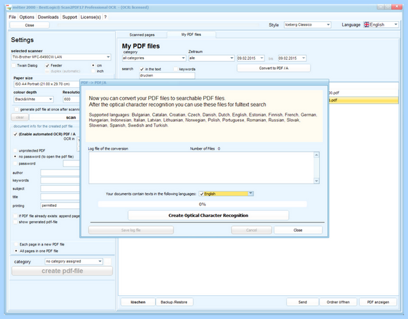This screenshot has height=319, width=408.
Task: Select All pages in one PDF file
Action: (16, 251)
